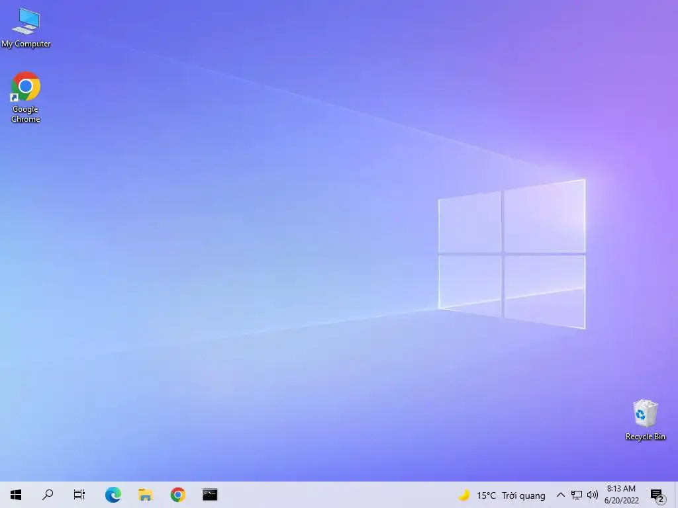The height and width of the screenshot is (508, 678).
Task: Open Task View from taskbar
Action: pos(79,495)
